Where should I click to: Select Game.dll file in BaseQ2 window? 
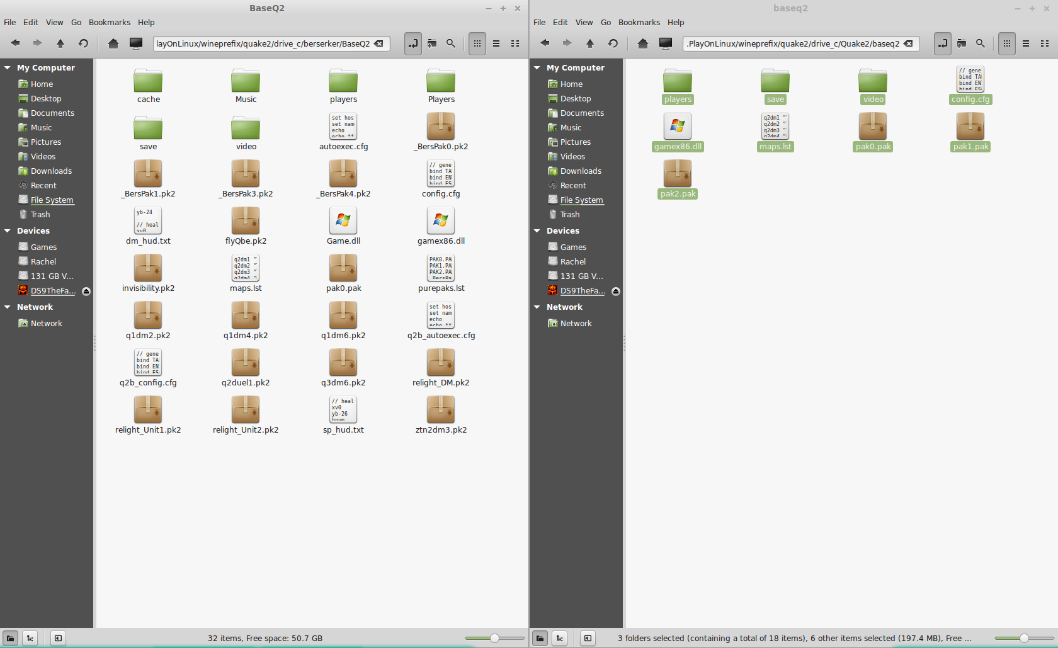pos(343,227)
